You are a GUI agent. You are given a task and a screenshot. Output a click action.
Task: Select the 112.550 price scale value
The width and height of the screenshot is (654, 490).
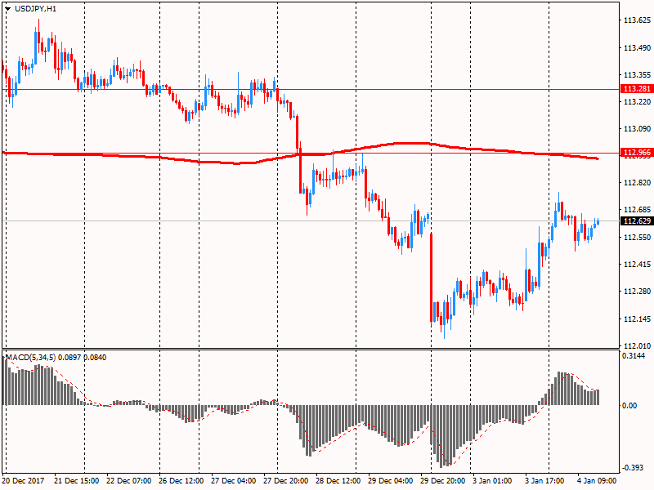tap(637, 238)
